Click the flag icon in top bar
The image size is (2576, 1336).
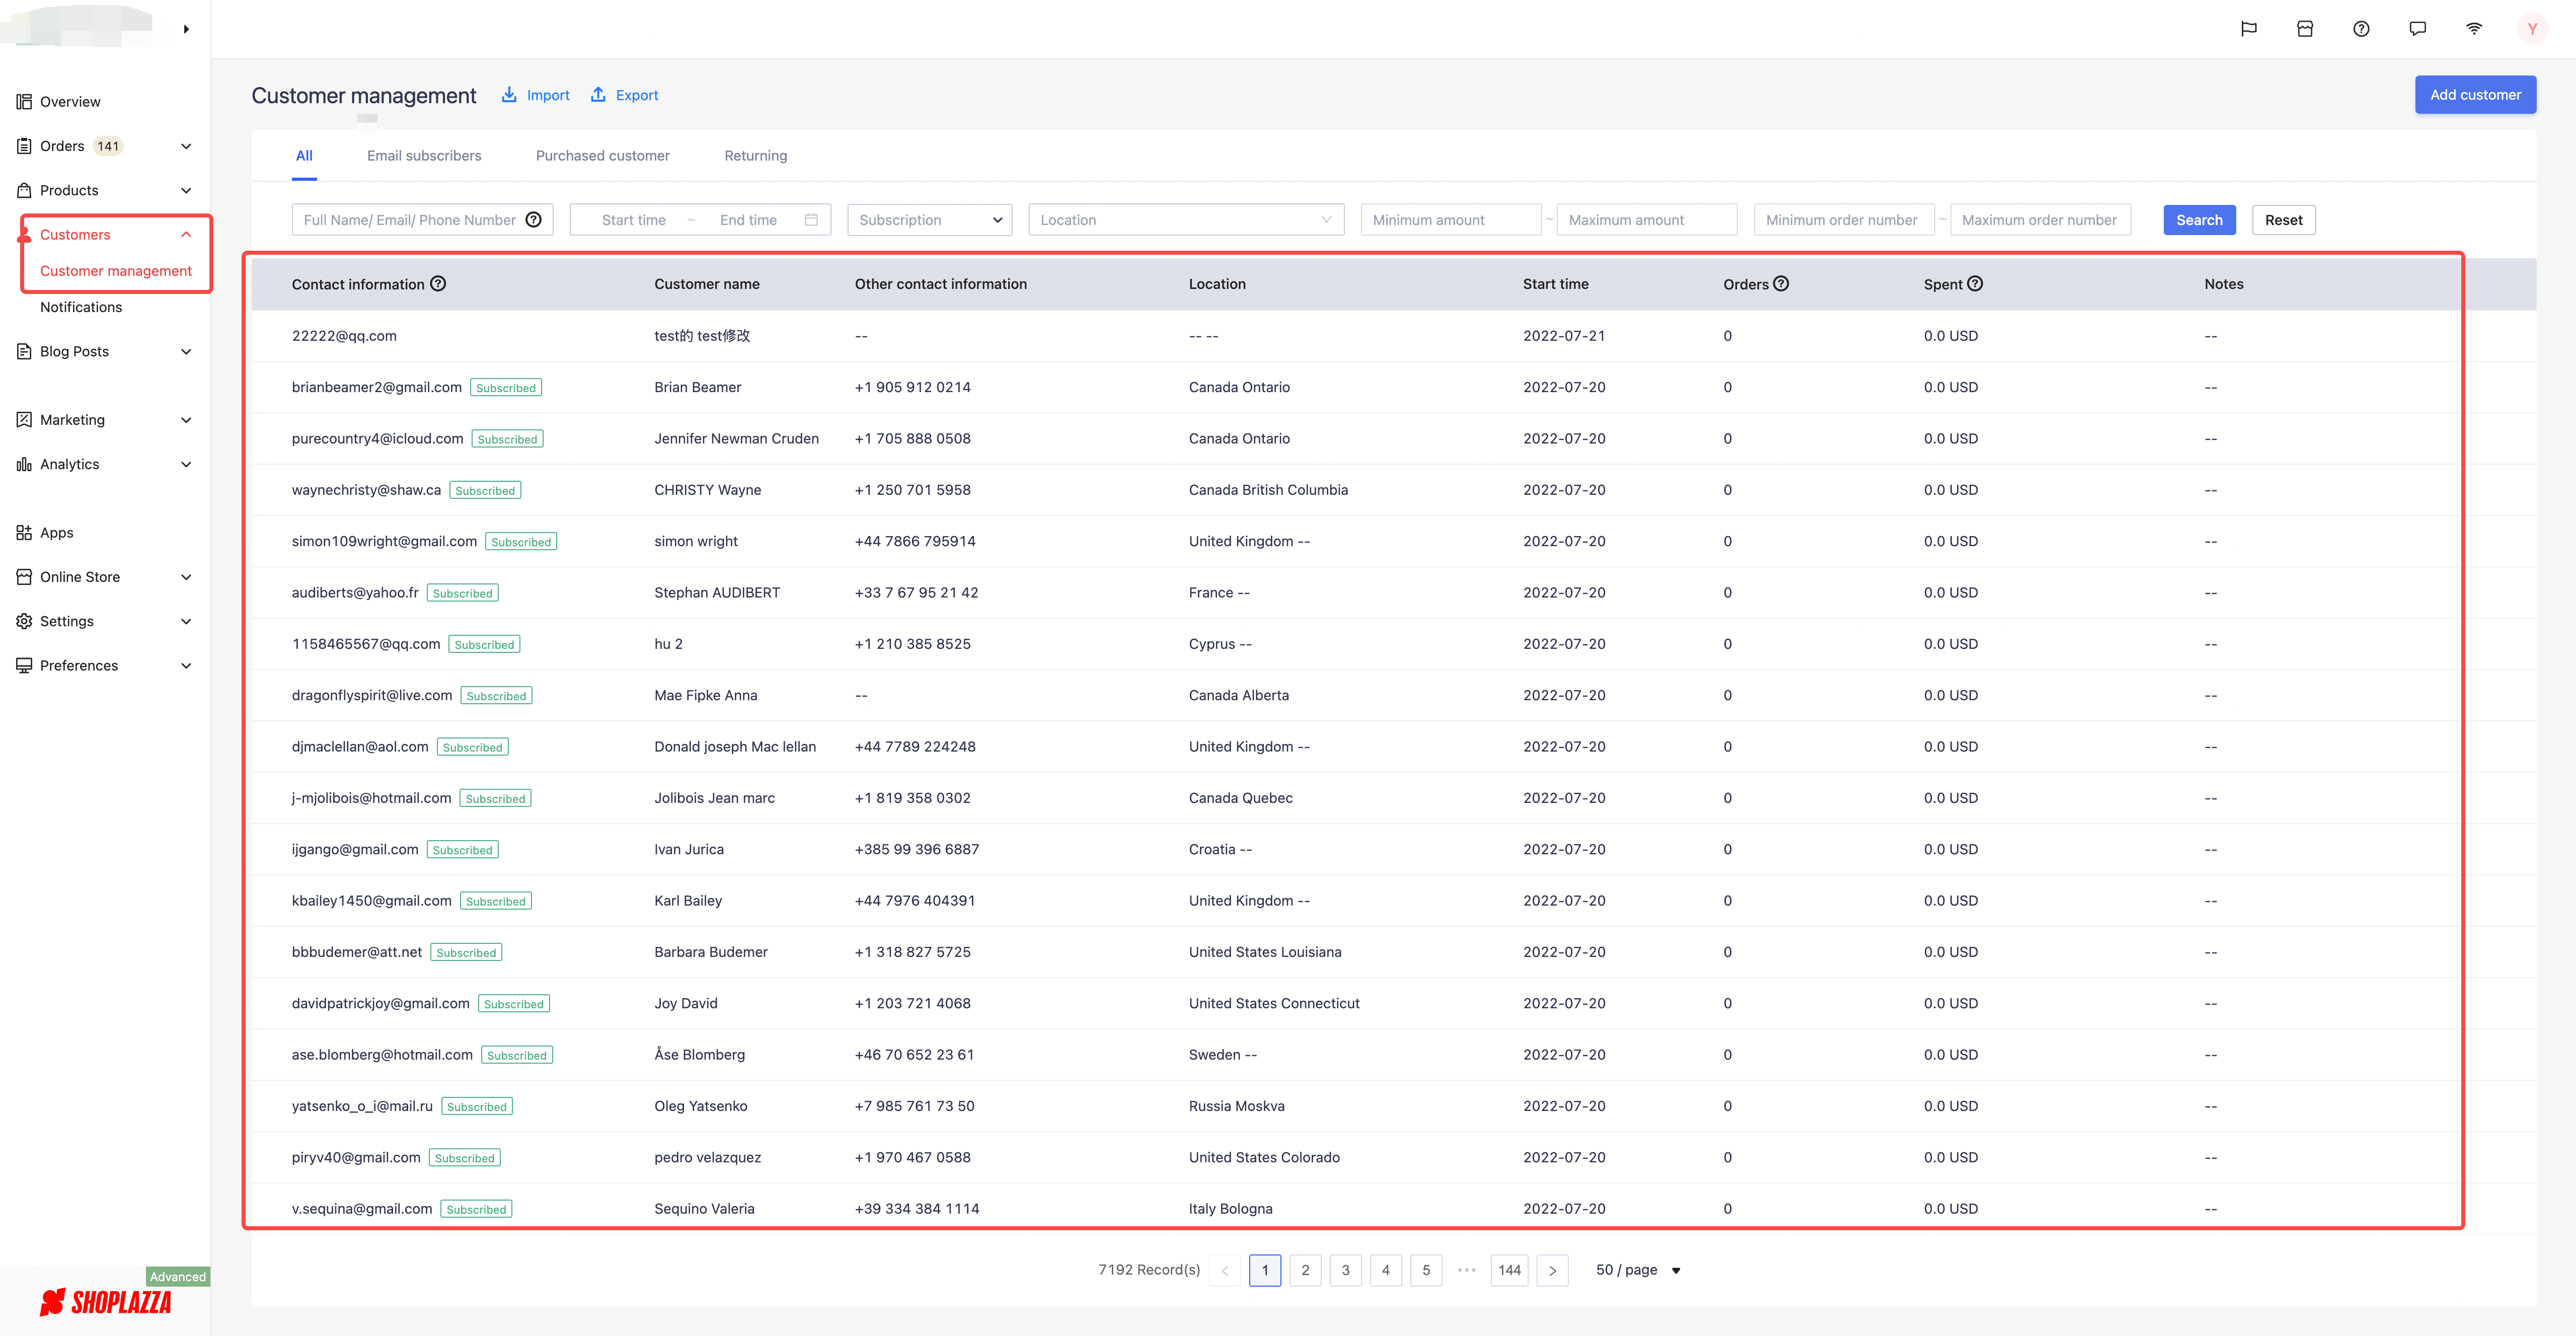tap(2248, 29)
